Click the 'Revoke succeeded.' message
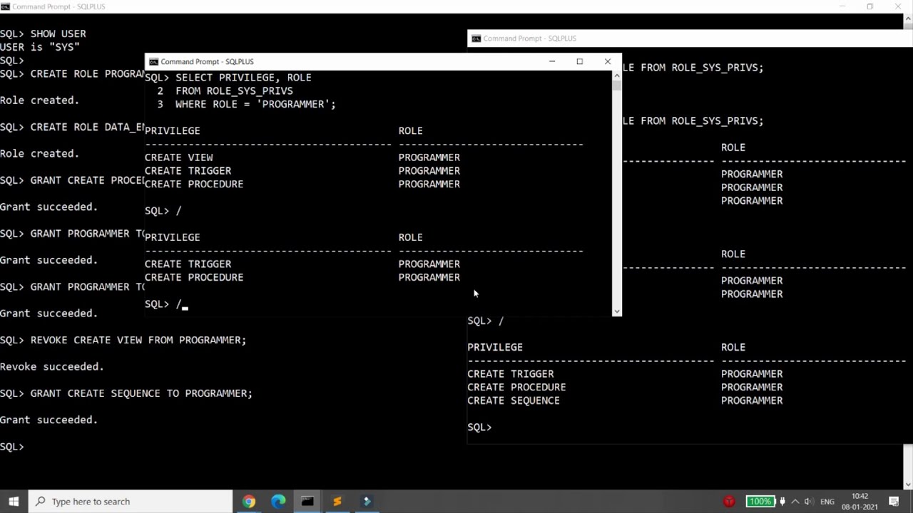 click(52, 367)
